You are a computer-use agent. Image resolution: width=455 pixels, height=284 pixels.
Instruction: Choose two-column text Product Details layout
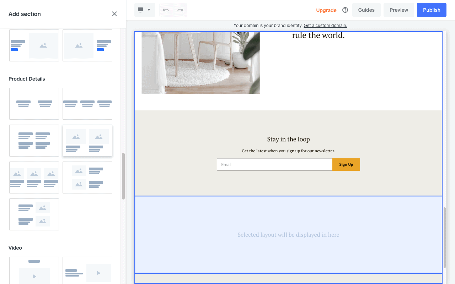pos(34,104)
